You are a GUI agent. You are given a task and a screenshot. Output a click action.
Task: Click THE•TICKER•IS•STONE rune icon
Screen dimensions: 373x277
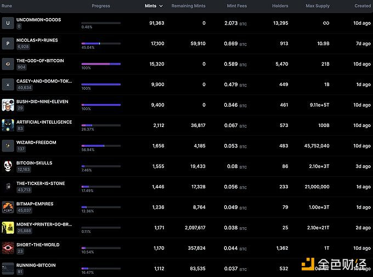[x=8, y=187]
